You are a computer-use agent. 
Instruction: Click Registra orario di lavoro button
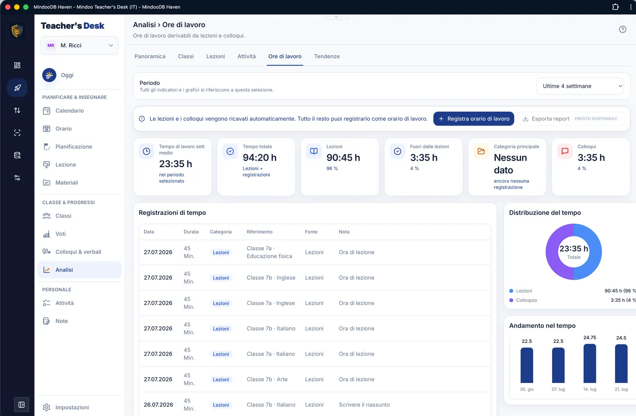coord(473,119)
